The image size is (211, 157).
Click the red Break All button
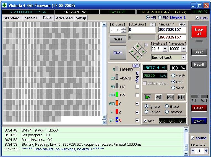pyautogui.click(x=199, y=32)
